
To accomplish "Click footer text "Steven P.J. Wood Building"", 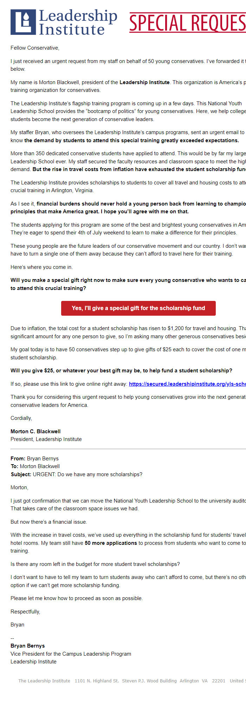I will pyautogui.click(x=149, y=681).
